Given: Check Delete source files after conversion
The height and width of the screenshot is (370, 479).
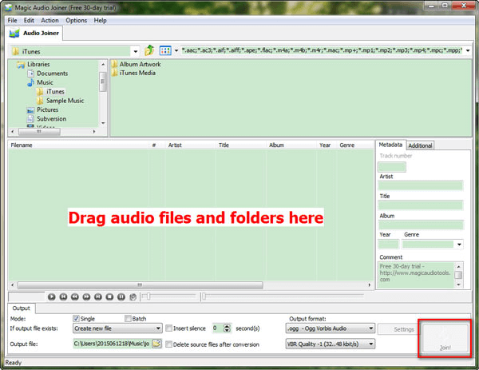Looking at the screenshot, I should (x=169, y=344).
